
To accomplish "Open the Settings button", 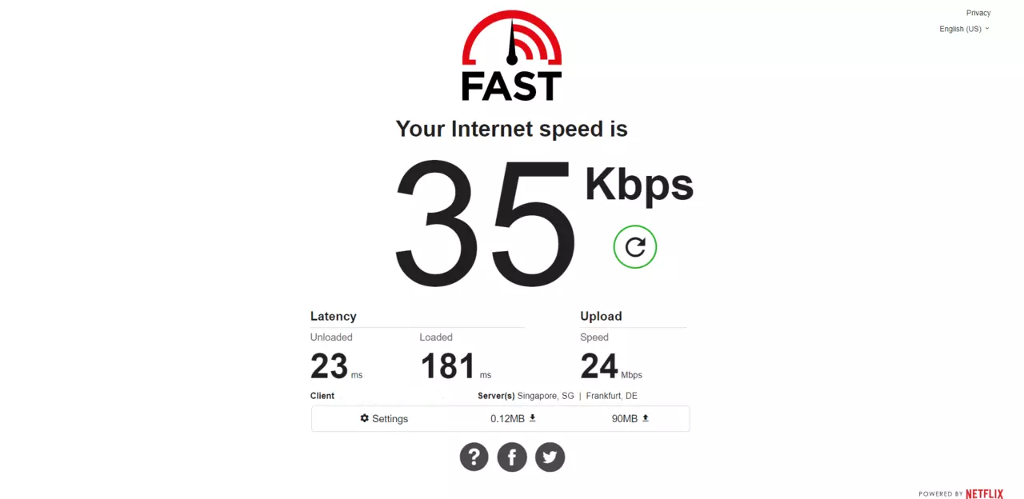I will pyautogui.click(x=384, y=418).
